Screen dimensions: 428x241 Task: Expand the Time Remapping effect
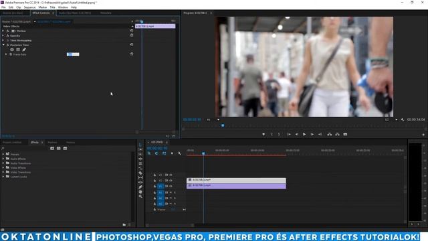point(3,40)
